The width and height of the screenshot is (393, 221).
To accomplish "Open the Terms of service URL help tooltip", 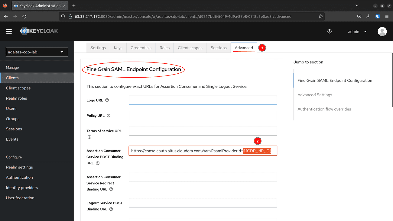I will (x=89, y=137).
